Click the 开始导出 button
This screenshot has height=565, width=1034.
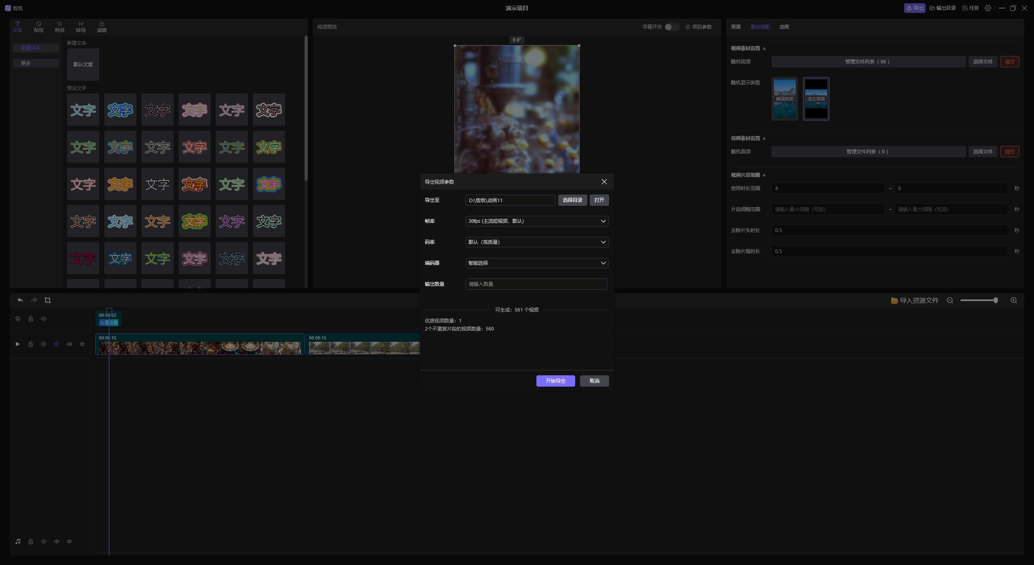[x=555, y=381]
